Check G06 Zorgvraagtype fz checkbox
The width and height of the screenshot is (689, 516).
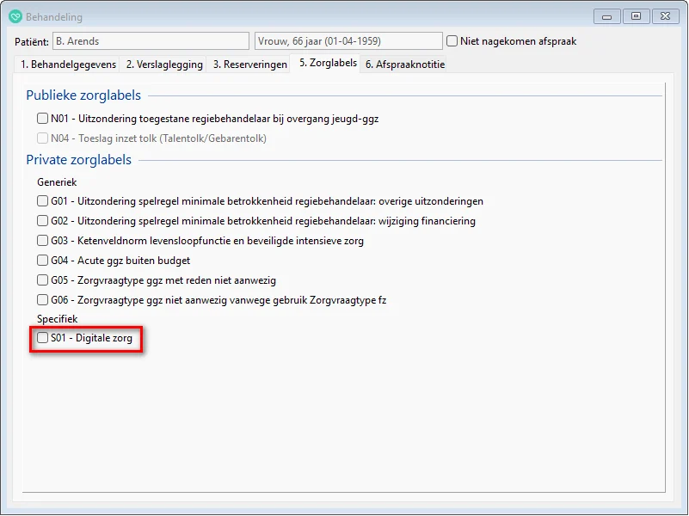tap(43, 300)
